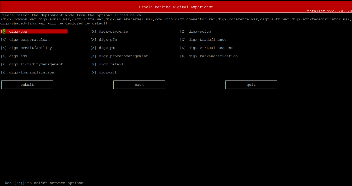Click the arrow keys usage hint text

coord(44,183)
